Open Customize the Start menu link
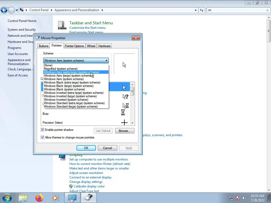Image resolution: width=271 pixels, height=203 pixels. coord(87,27)
